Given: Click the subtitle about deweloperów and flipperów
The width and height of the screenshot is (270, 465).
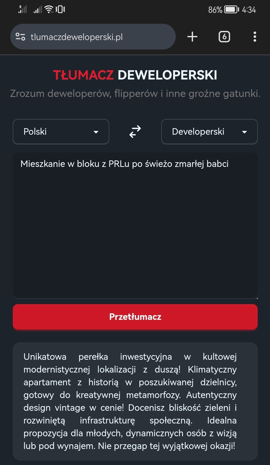Looking at the screenshot, I should [135, 93].
